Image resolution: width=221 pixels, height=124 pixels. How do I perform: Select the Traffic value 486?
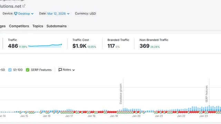[x=13, y=46]
